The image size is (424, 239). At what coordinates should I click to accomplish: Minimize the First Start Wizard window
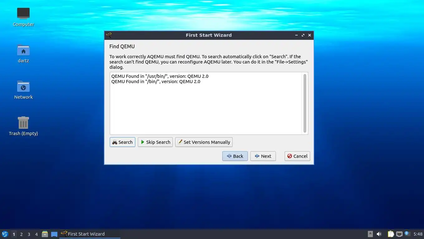(x=296, y=35)
